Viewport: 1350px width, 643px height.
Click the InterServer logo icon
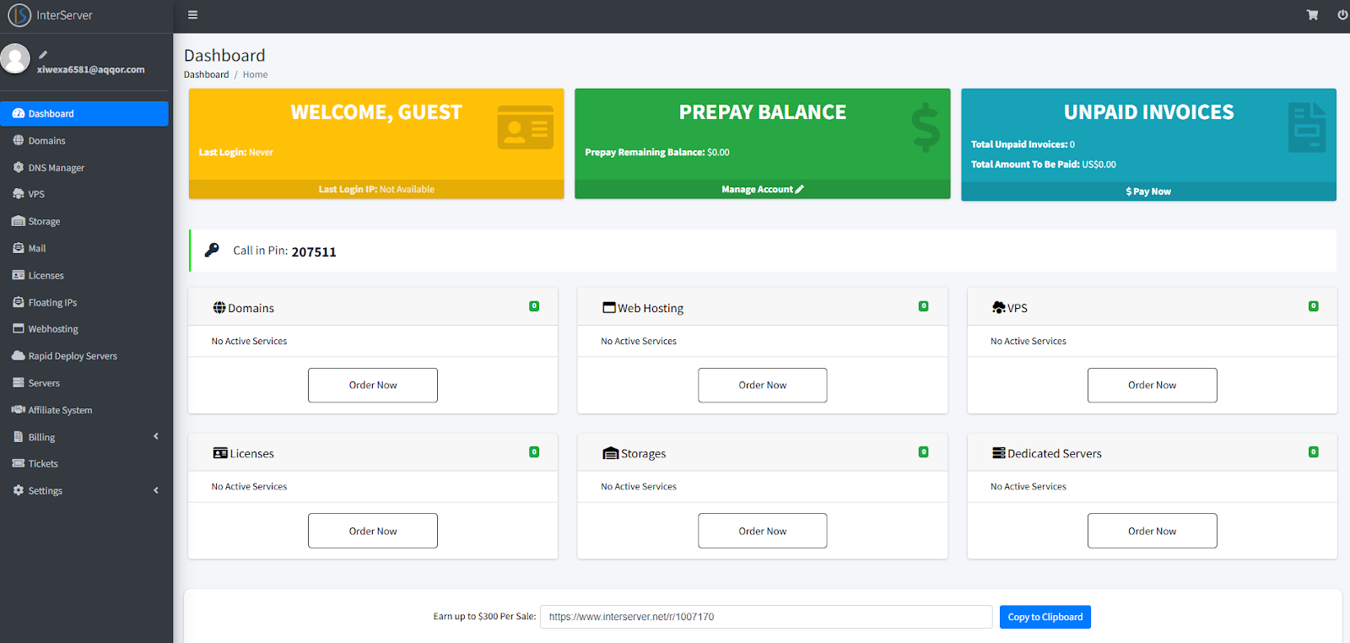[x=19, y=15]
